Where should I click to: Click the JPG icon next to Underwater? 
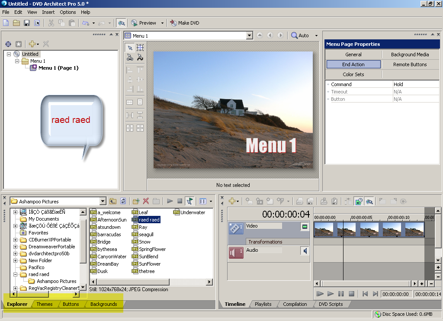point(177,212)
